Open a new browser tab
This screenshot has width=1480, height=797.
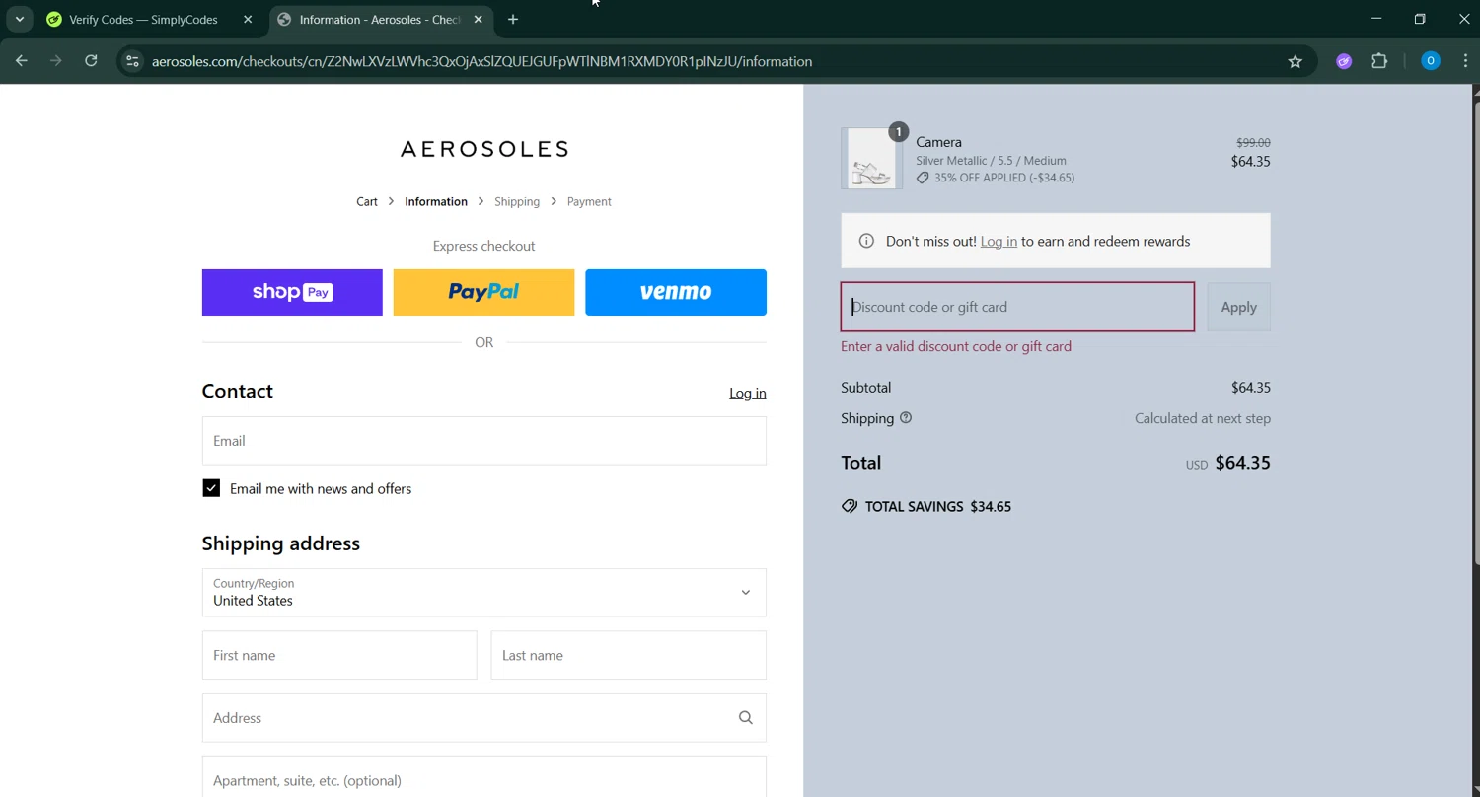(x=513, y=19)
